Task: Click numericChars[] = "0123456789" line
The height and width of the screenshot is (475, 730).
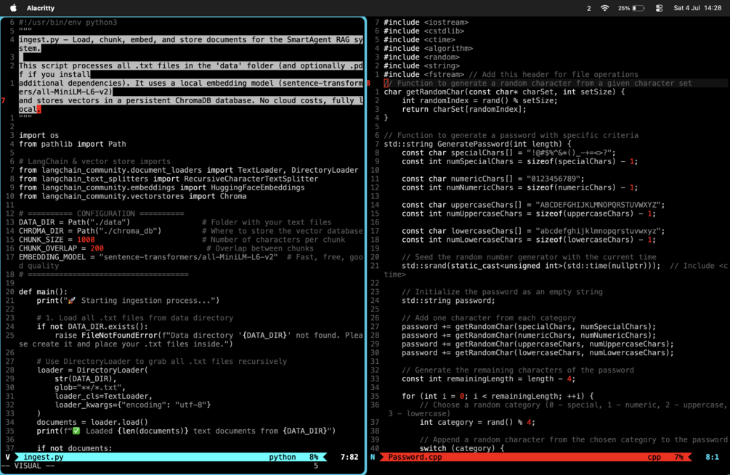Action: 493,179
